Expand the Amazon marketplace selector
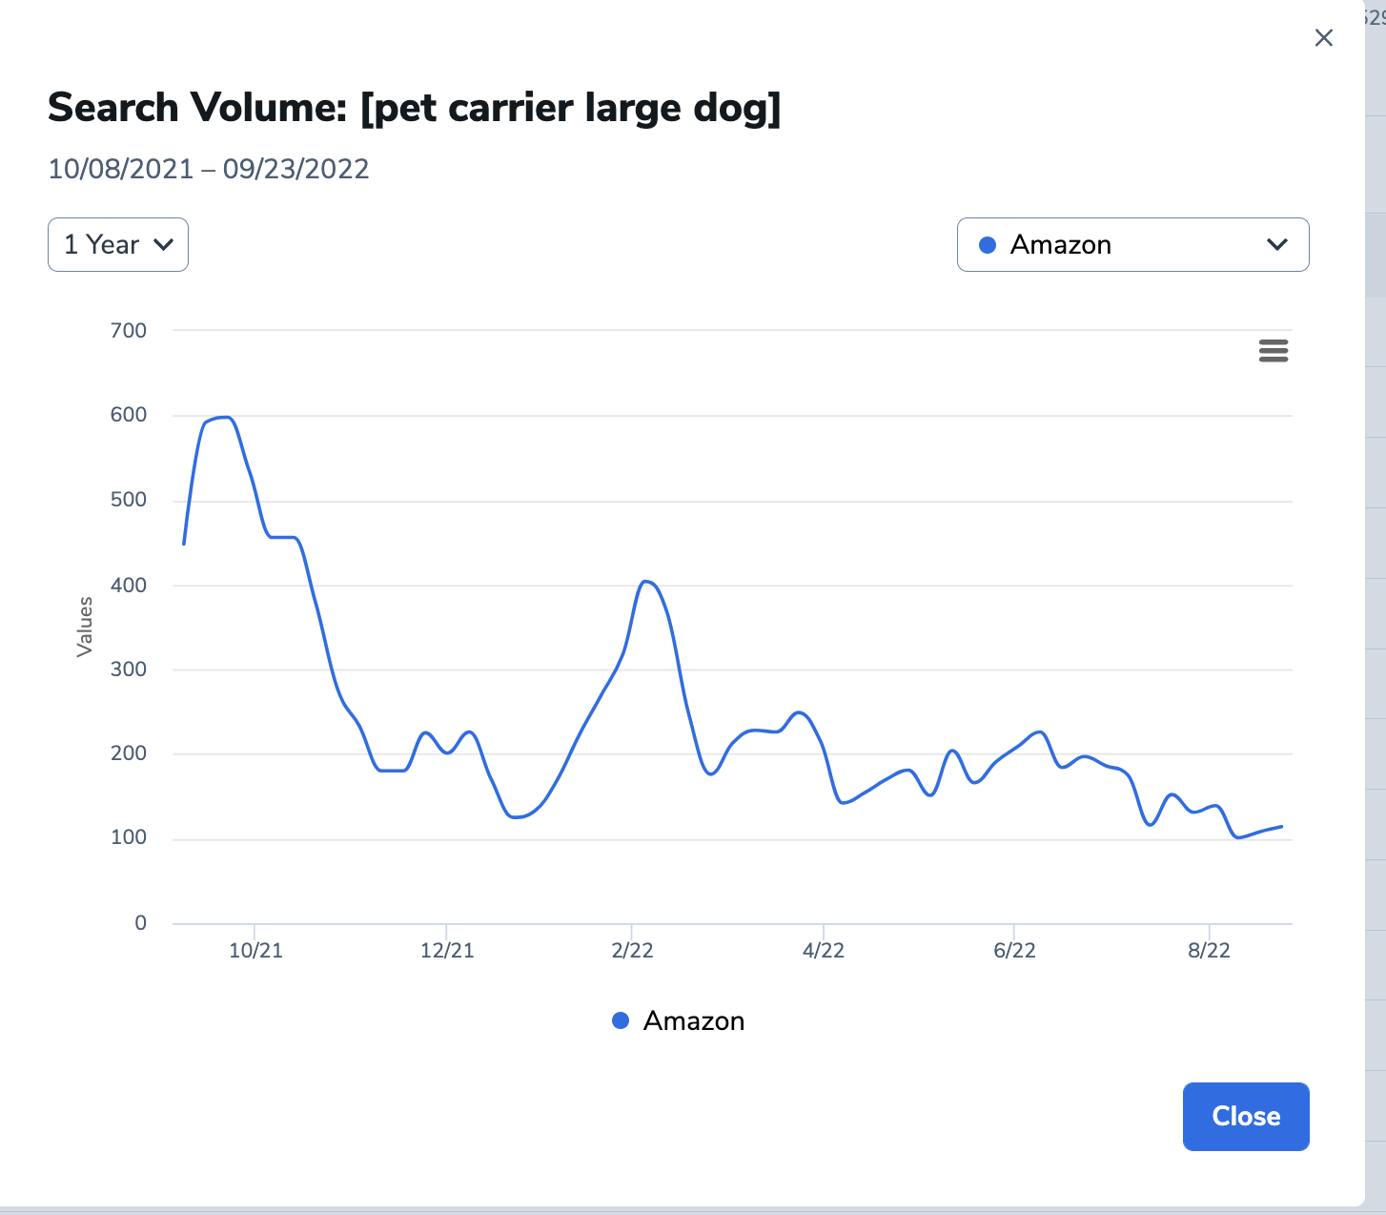This screenshot has height=1215, width=1386. tap(1132, 245)
